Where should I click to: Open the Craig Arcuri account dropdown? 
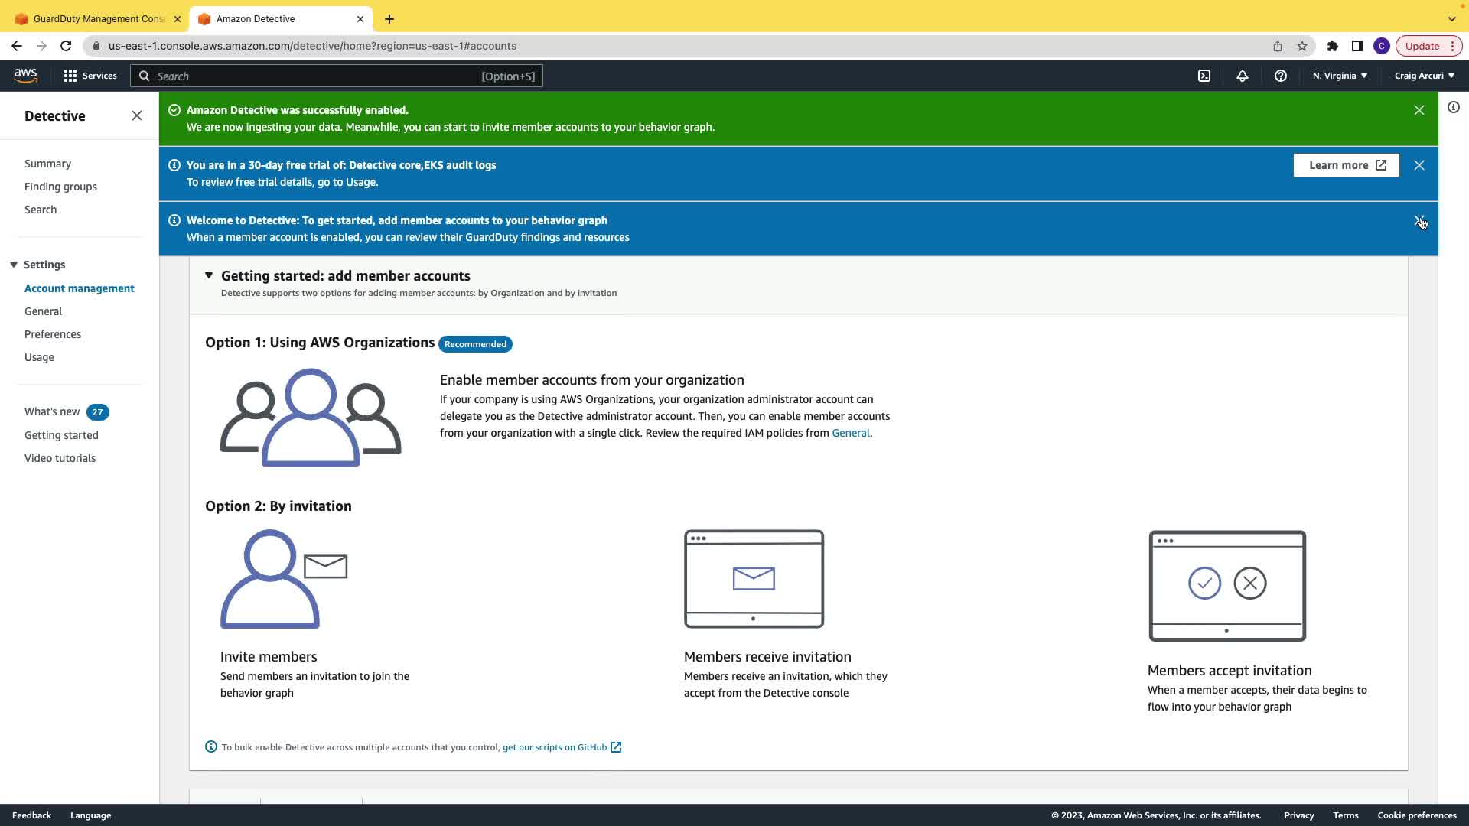point(1424,76)
